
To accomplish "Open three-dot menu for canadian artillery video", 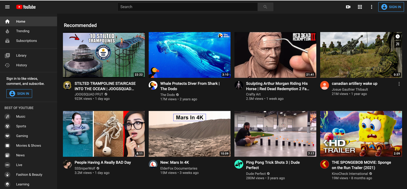I will pyautogui.click(x=399, y=84).
